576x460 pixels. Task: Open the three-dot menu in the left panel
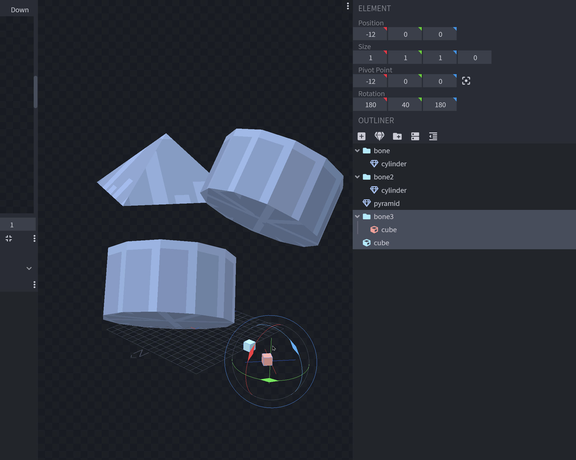[34, 238]
